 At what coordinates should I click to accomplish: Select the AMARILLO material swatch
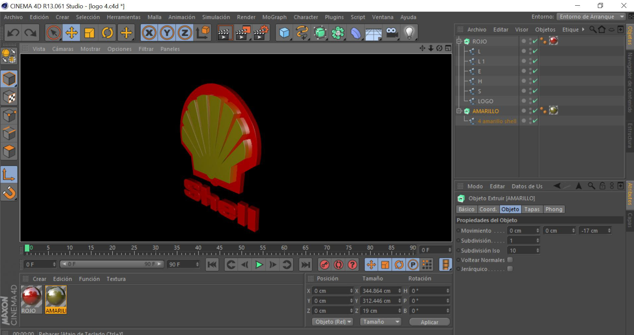[56, 300]
